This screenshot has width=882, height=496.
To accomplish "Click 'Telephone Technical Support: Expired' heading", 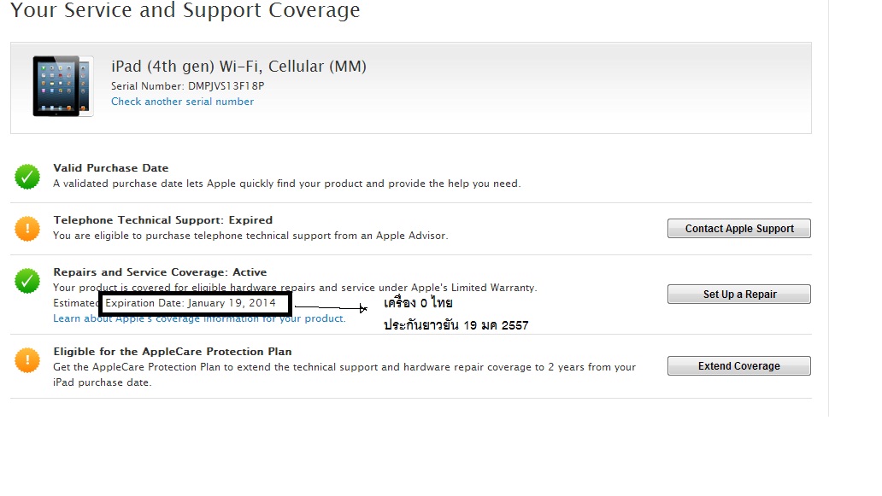I will point(163,220).
